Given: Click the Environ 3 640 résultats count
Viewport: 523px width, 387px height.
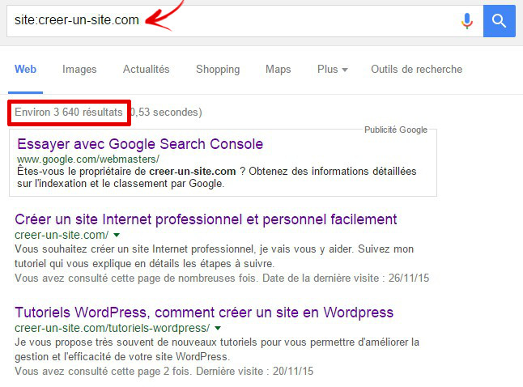Looking at the screenshot, I should pyautogui.click(x=69, y=112).
